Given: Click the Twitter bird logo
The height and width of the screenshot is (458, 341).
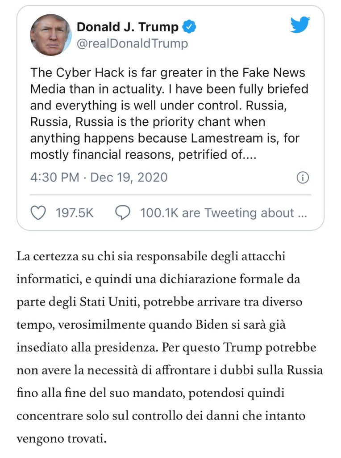Looking at the screenshot, I should click(300, 25).
